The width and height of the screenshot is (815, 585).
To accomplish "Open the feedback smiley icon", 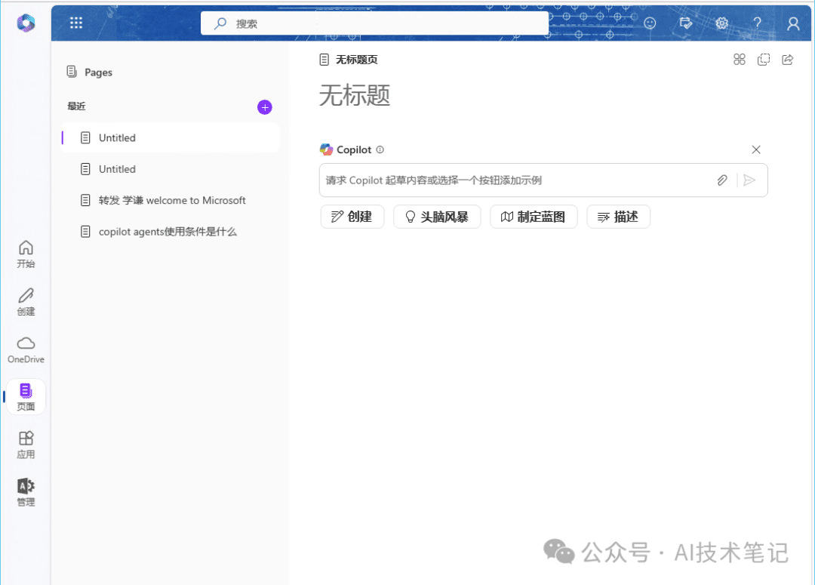I will pyautogui.click(x=650, y=23).
